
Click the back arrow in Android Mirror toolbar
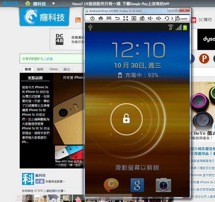117,18
